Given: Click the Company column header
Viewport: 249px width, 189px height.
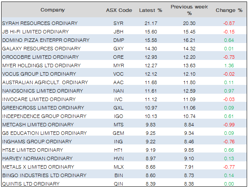Looking at the screenshot, I should click(x=53, y=10).
